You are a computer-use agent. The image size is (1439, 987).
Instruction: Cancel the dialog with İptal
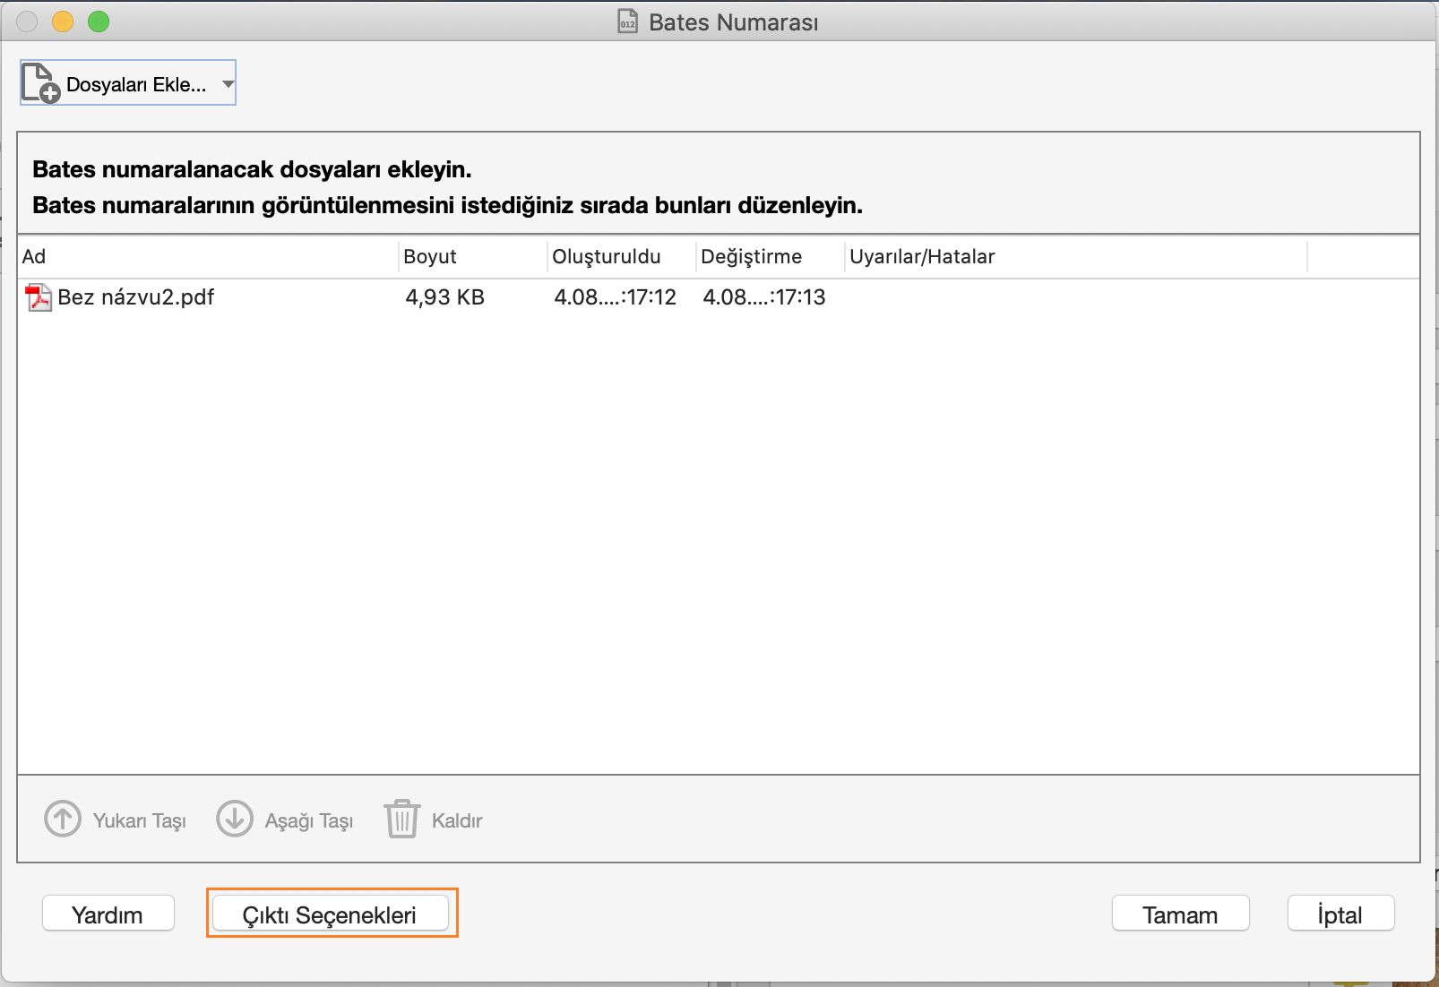click(x=1340, y=914)
